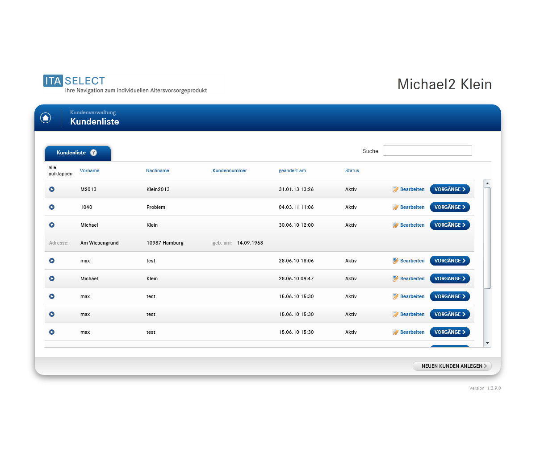Sort the list by geändert am
The width and height of the screenshot is (536, 457).
point(292,170)
